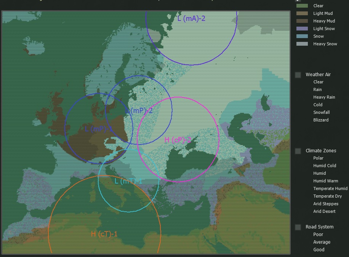
Task: Click the Humid Cold climate entry
Action: tap(325, 166)
